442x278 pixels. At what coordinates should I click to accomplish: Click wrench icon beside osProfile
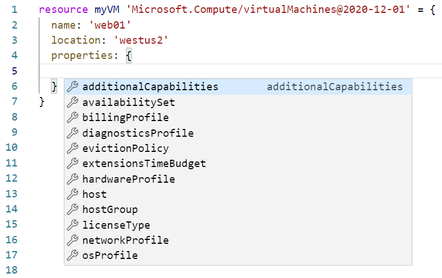coord(72,256)
